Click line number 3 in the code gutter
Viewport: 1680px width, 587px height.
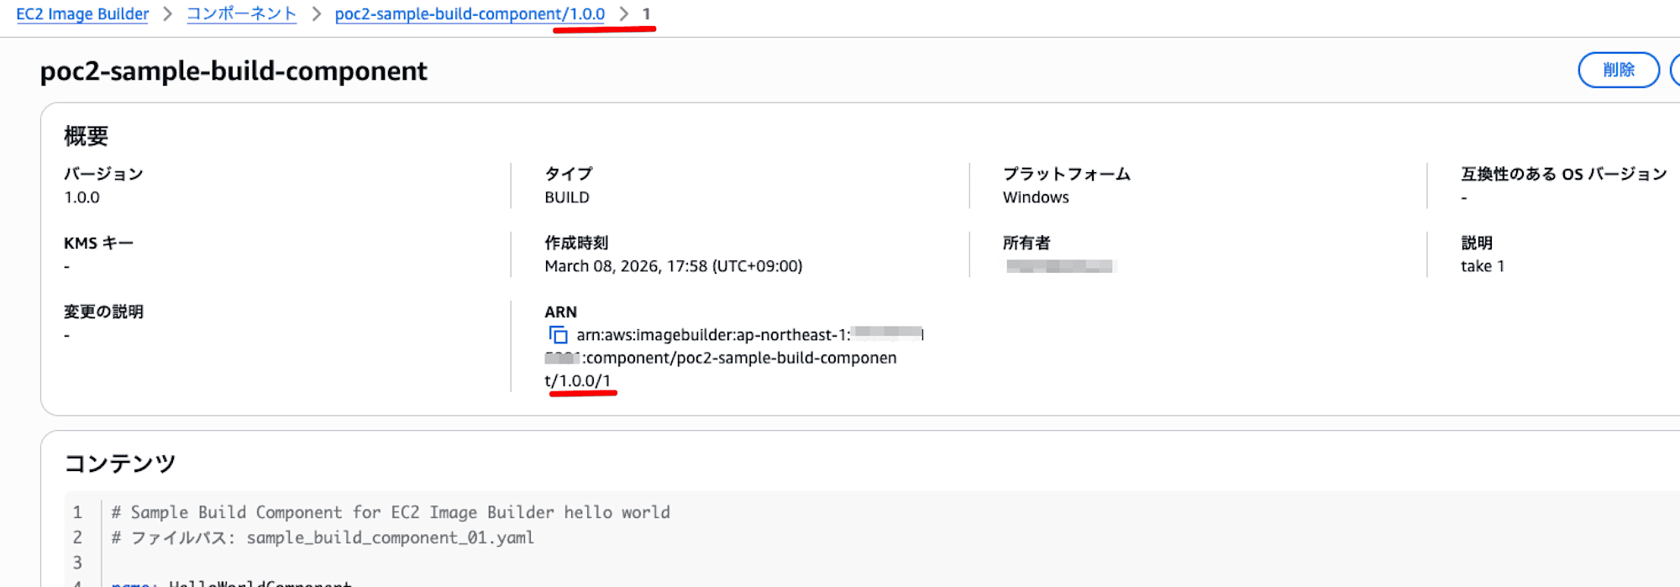click(77, 563)
